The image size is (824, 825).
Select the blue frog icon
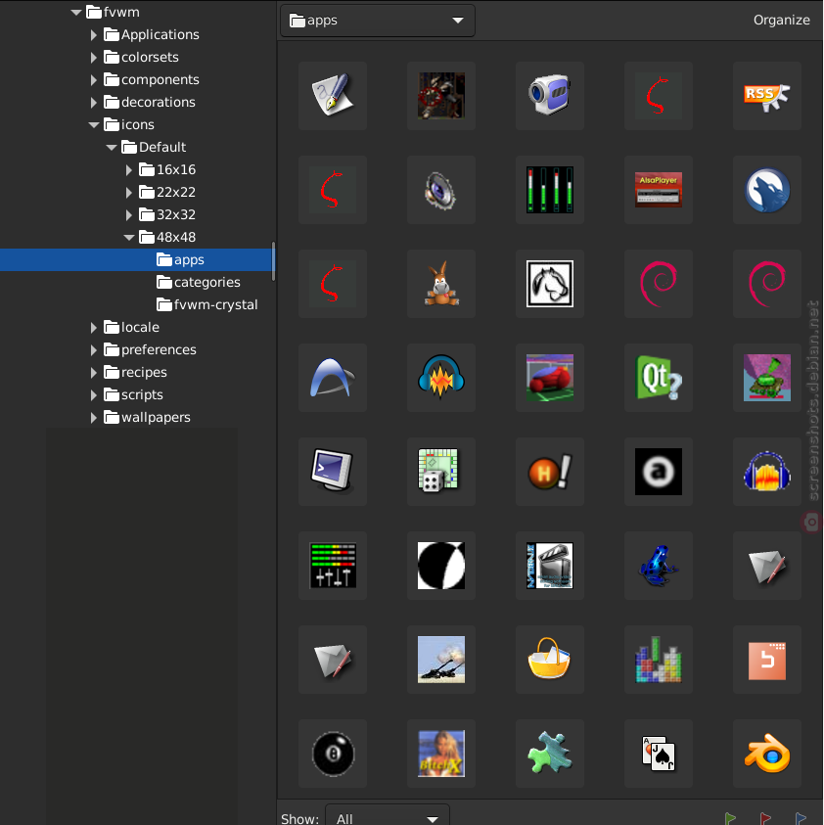(659, 566)
